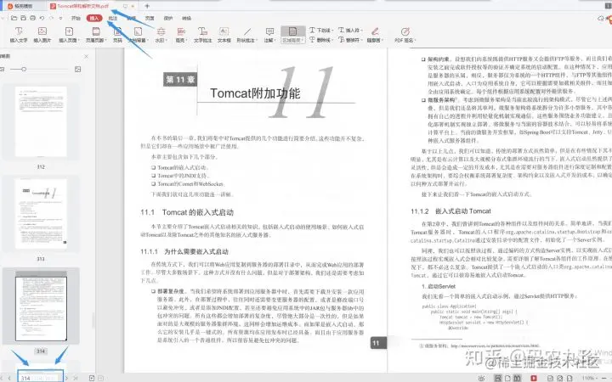612x382 pixels.
Task: Click the chapter title "Tomcat附加功能"
Action: [255, 93]
